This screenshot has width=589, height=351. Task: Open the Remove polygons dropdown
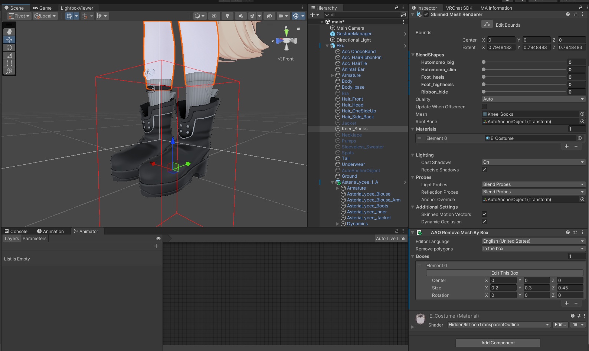pyautogui.click(x=533, y=249)
